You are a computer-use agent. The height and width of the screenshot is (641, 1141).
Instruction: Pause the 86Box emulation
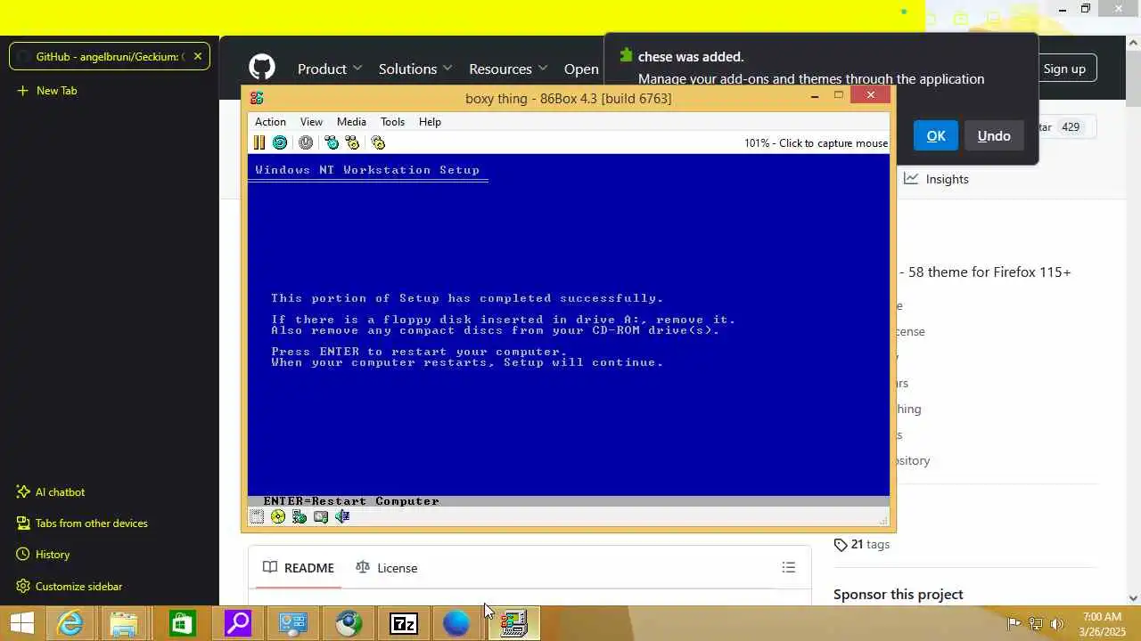259,142
